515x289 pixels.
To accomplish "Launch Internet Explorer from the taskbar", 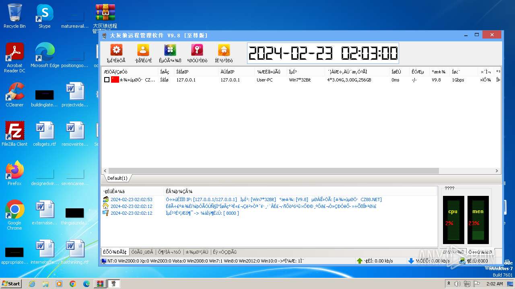I will click(32, 284).
